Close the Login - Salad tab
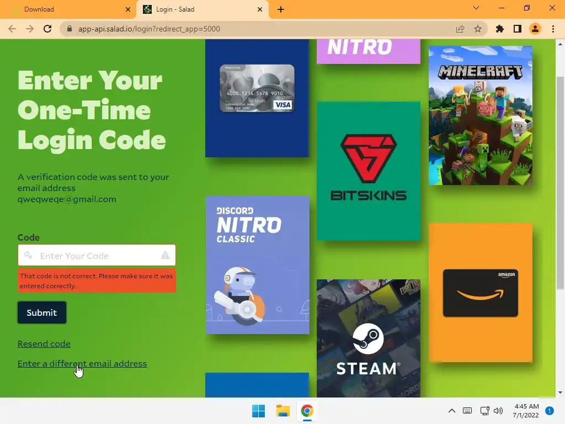Viewport: 565px width, 424px height. pyautogui.click(x=260, y=9)
